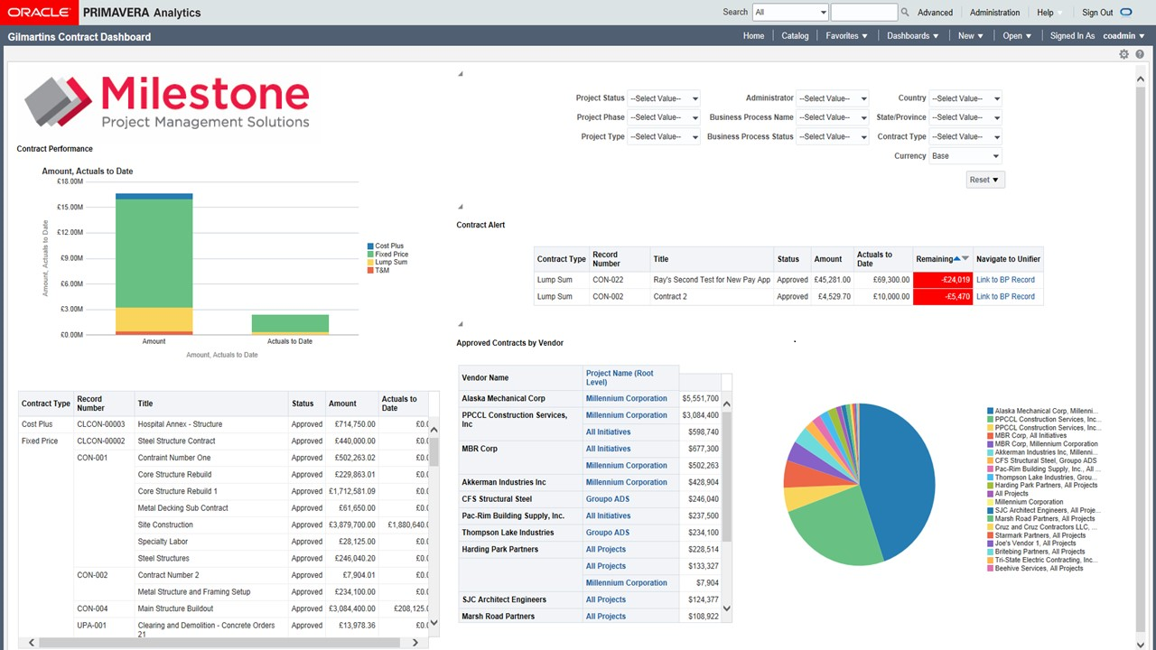Click Actuals to Date green bar
The image size is (1156, 650).
point(290,323)
